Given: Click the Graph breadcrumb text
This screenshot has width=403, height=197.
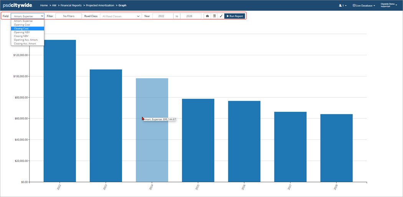Looking at the screenshot, I should click(x=122, y=5).
